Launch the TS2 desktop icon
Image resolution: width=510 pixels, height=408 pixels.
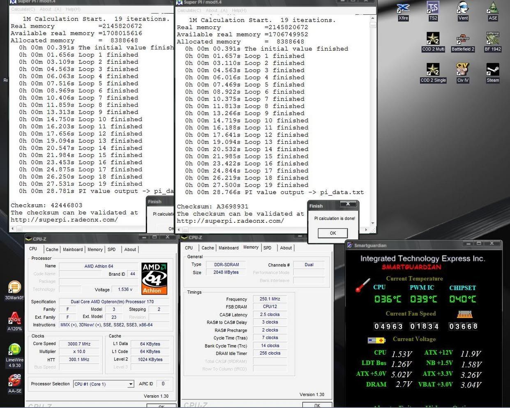pyautogui.click(x=433, y=11)
